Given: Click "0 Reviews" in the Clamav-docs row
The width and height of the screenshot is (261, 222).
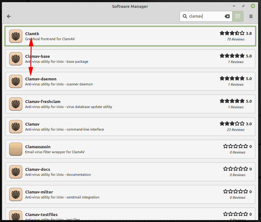Looking at the screenshot, I should 237,175.
